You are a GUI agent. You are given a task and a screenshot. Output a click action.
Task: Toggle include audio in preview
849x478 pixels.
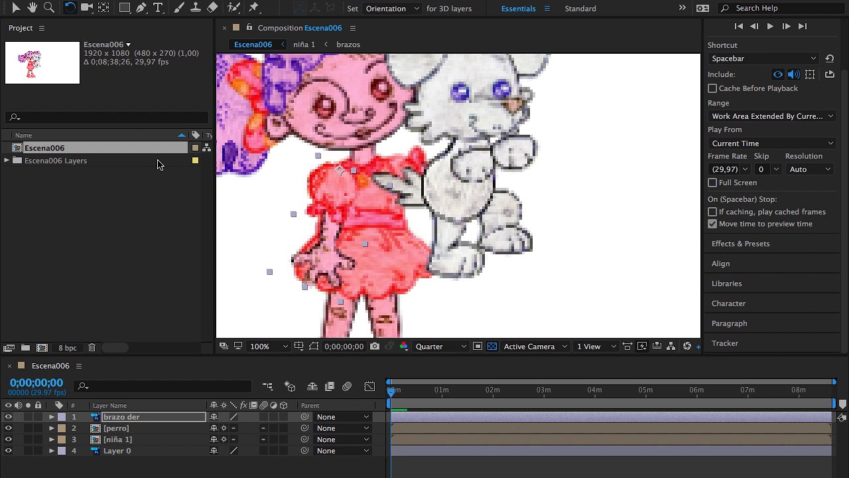pyautogui.click(x=794, y=74)
